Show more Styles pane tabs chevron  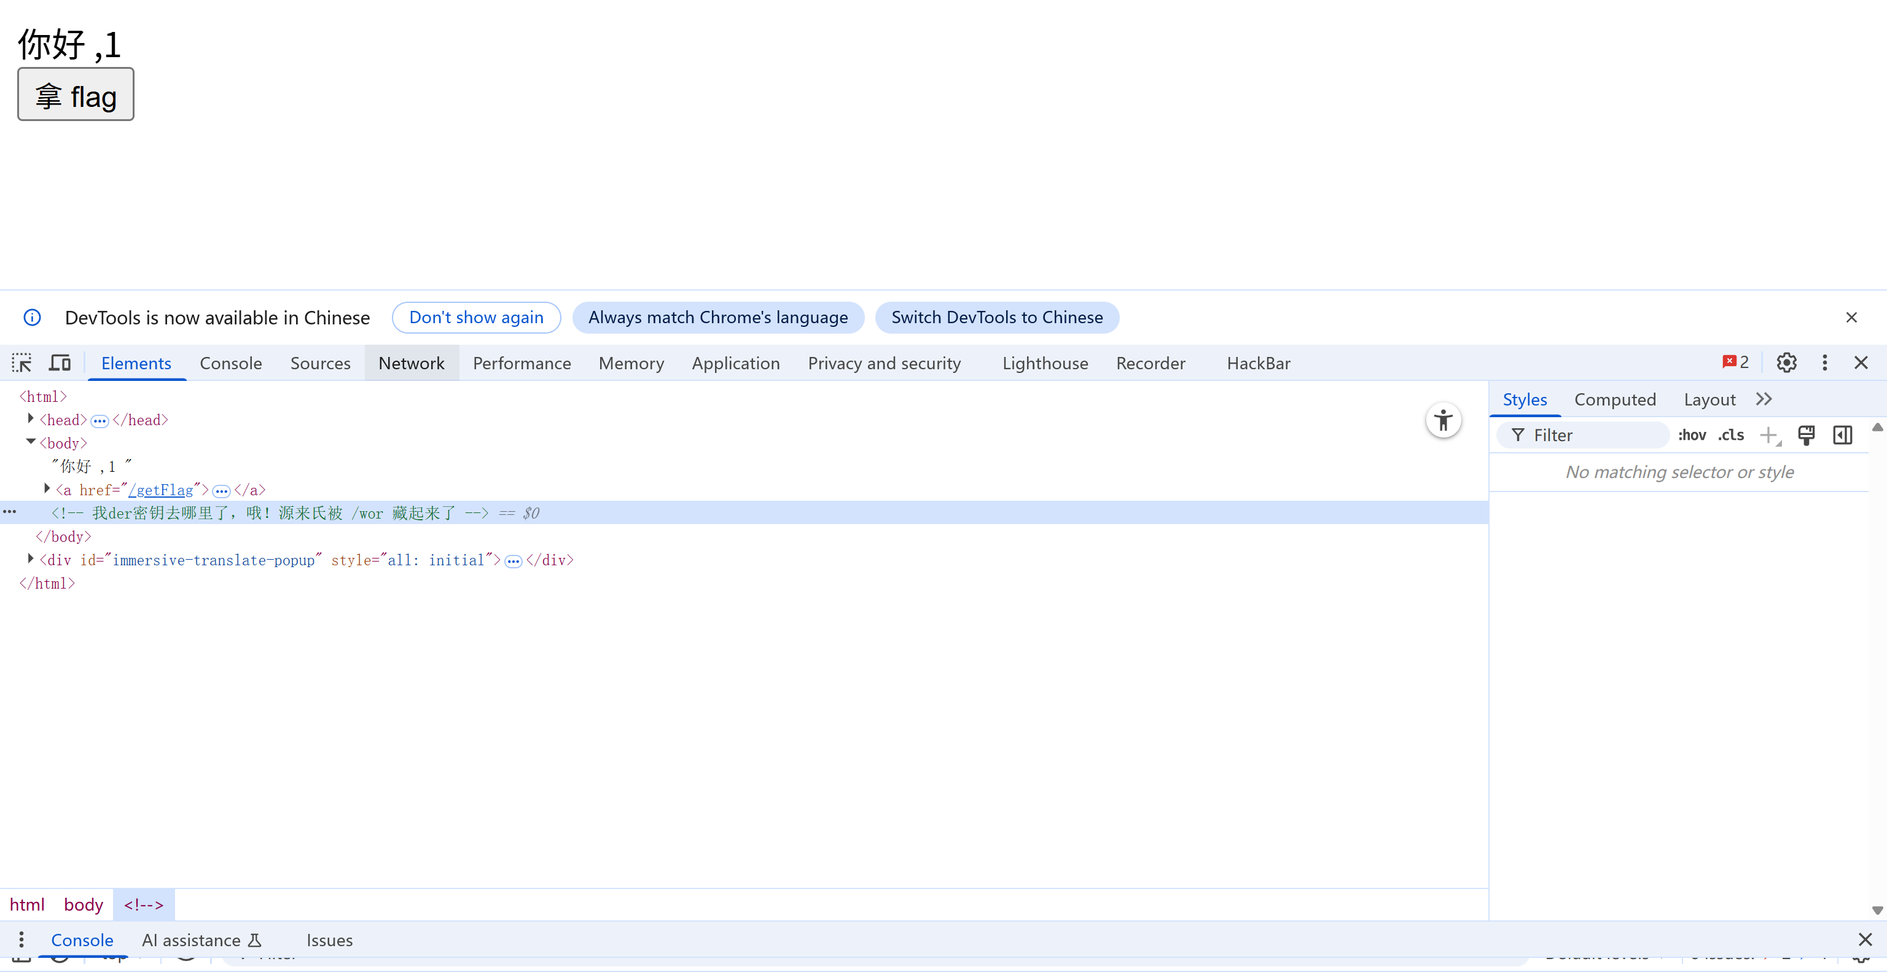pyautogui.click(x=1763, y=399)
